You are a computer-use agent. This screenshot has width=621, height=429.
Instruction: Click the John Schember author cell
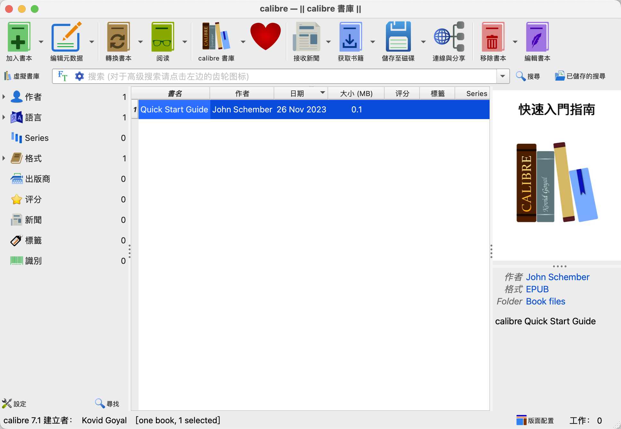tap(242, 109)
